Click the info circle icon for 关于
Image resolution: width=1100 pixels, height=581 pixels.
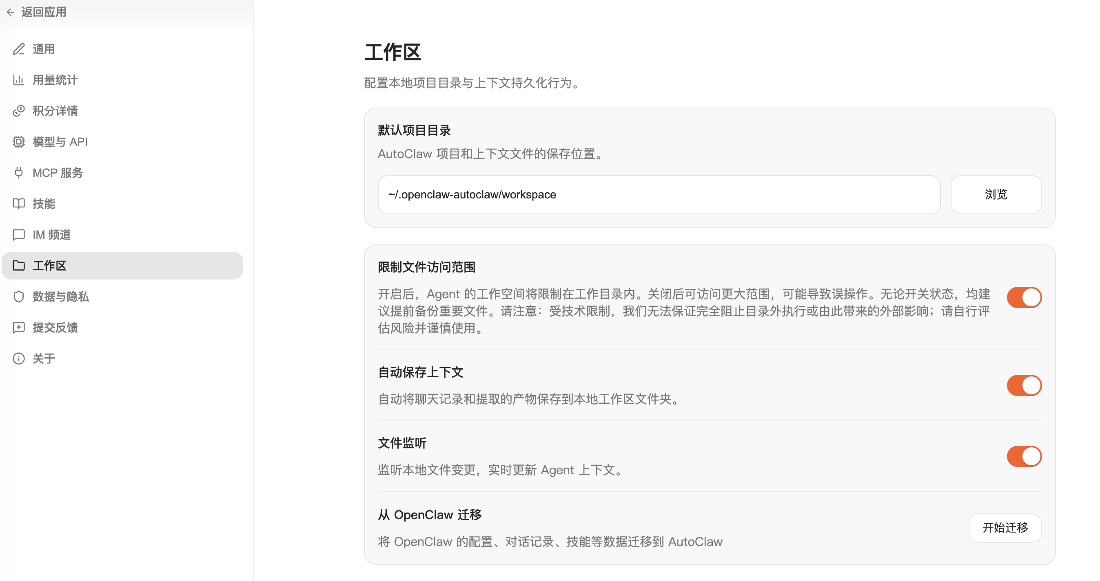(18, 359)
